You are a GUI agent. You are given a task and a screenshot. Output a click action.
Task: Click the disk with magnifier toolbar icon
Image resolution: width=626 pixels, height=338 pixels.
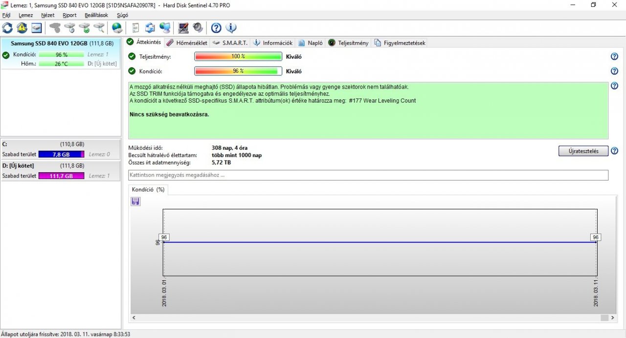tap(99, 27)
